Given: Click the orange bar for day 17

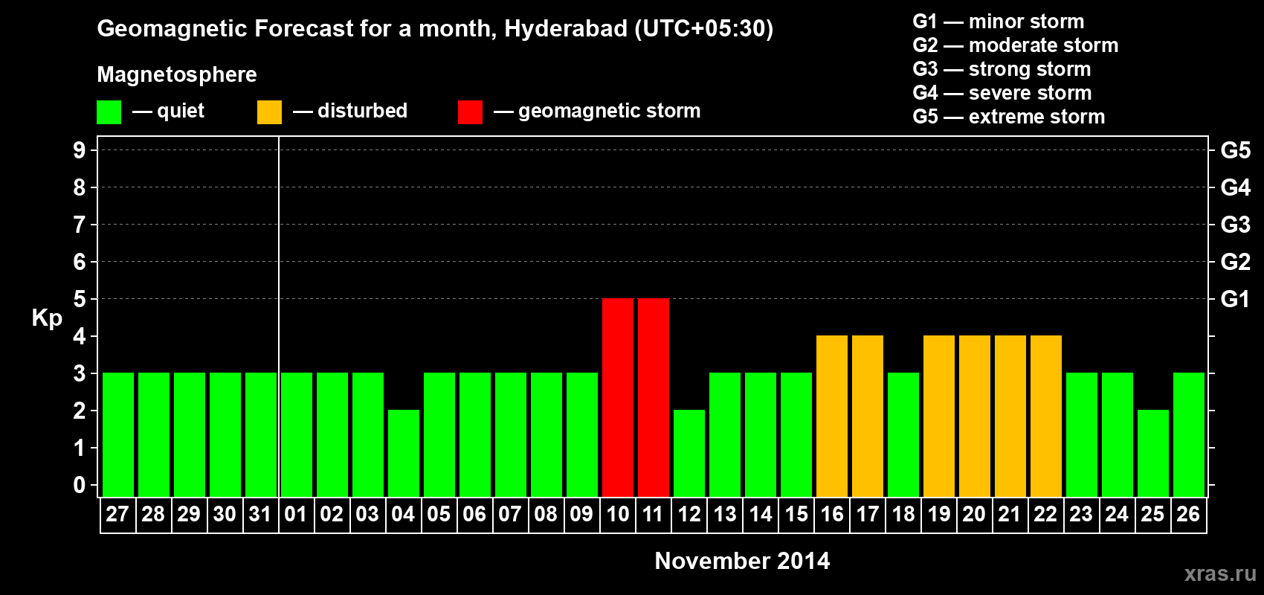Looking at the screenshot, I should pos(868,416).
